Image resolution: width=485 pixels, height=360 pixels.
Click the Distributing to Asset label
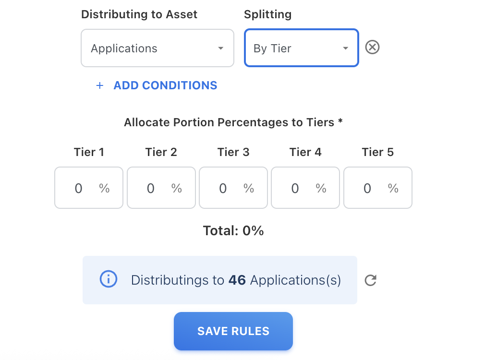tap(139, 14)
